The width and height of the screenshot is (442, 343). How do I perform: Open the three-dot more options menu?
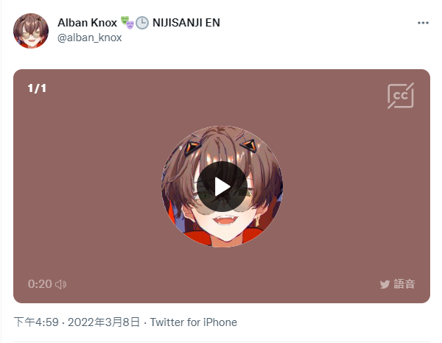[423, 23]
